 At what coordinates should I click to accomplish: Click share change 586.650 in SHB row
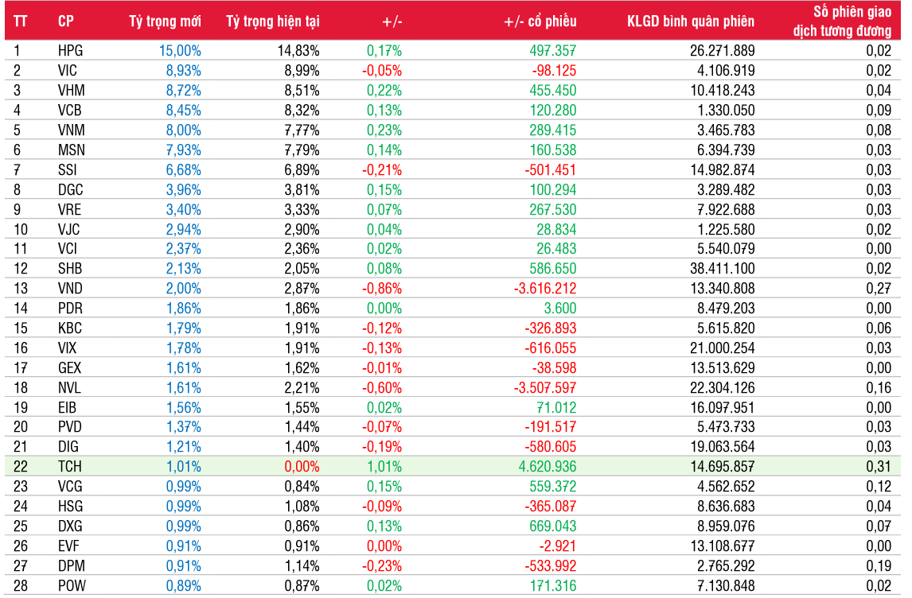click(x=553, y=269)
